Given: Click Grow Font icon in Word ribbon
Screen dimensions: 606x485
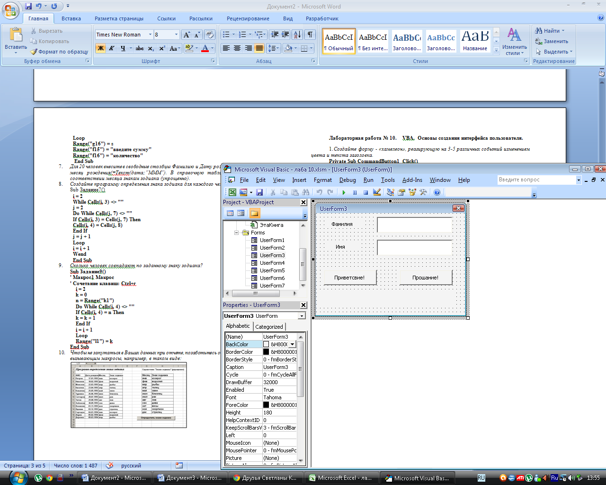Looking at the screenshot, I should (187, 35).
